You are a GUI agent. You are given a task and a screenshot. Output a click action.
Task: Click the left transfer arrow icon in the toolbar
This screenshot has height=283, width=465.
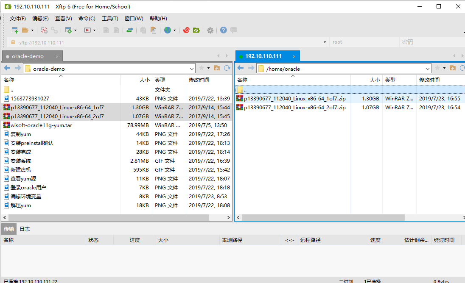pyautogui.click(x=106, y=30)
